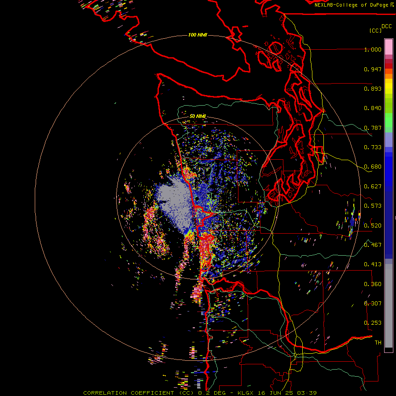396x396 pixels.
Task: Click the 0.2 DEG elevation text
Action: tap(212, 393)
